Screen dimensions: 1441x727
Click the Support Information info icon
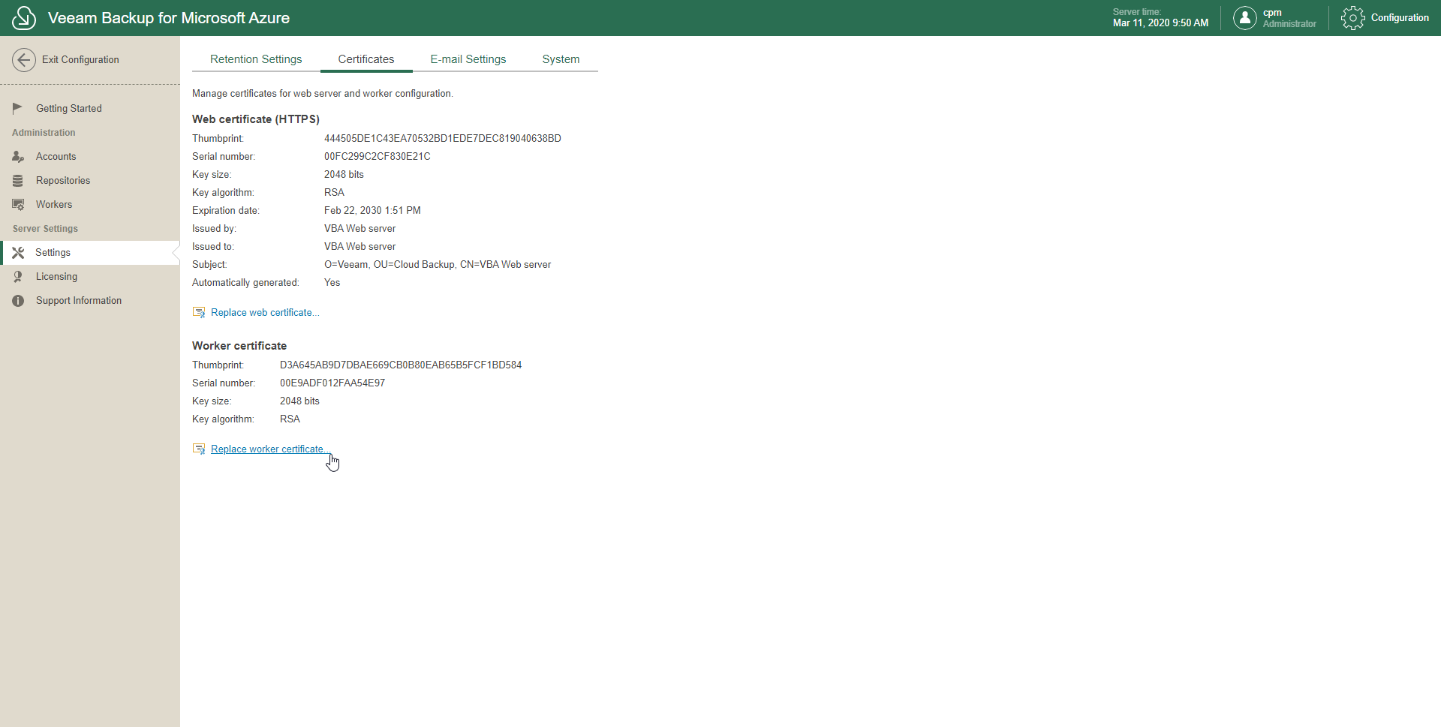tap(18, 301)
